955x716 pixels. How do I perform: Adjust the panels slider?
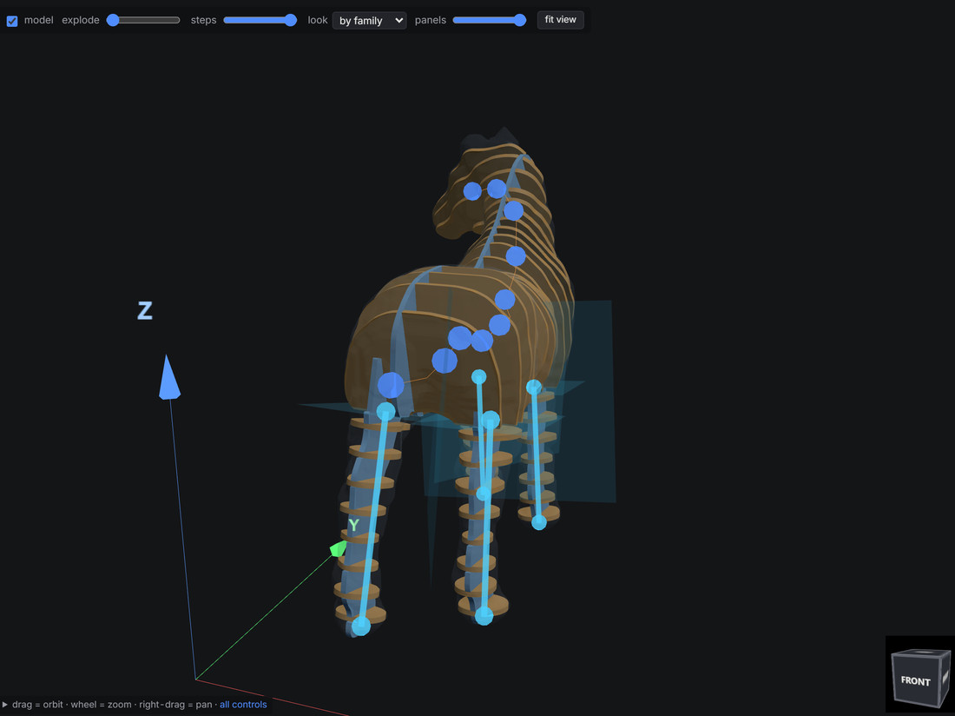489,20
